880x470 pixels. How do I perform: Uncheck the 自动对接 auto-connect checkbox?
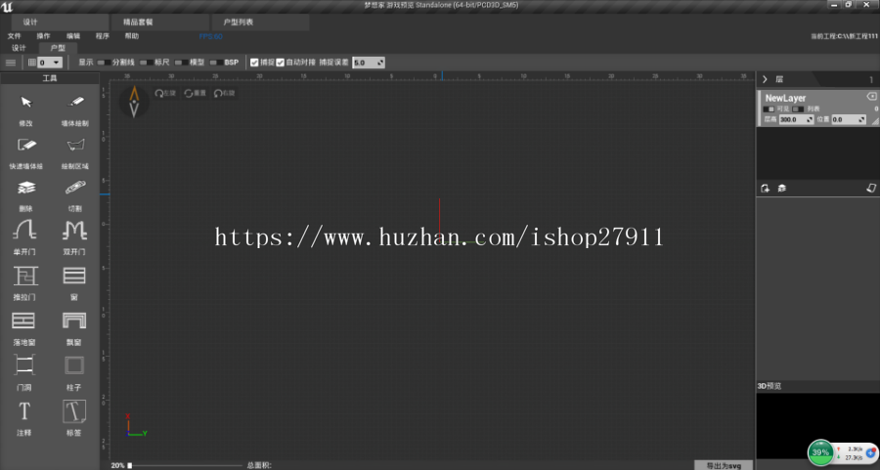point(281,63)
